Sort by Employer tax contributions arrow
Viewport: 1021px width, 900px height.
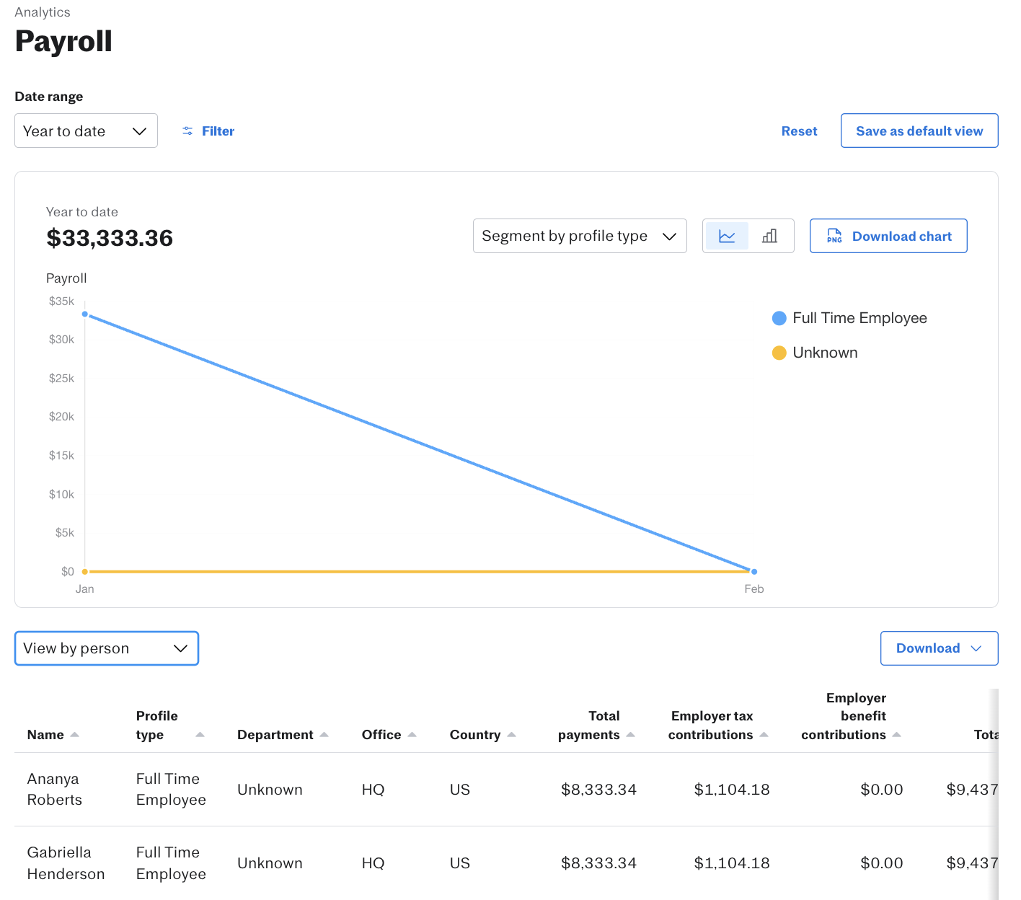tap(764, 735)
